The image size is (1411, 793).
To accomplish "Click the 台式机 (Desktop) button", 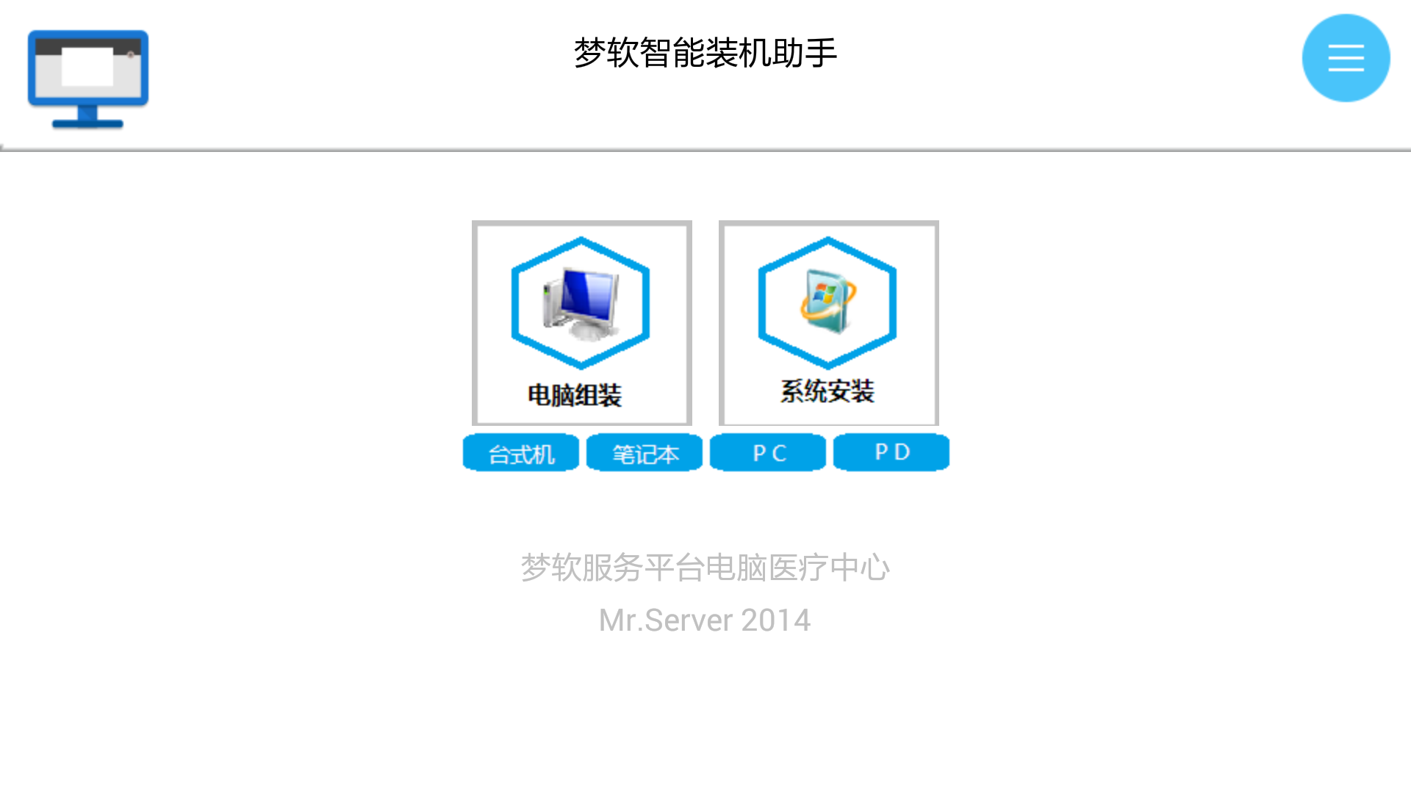I will (520, 452).
